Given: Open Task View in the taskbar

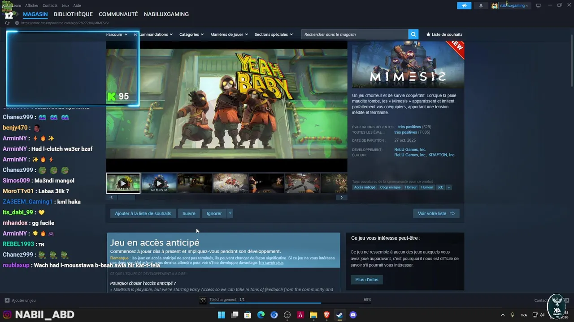Looking at the screenshot, I should pos(235,315).
